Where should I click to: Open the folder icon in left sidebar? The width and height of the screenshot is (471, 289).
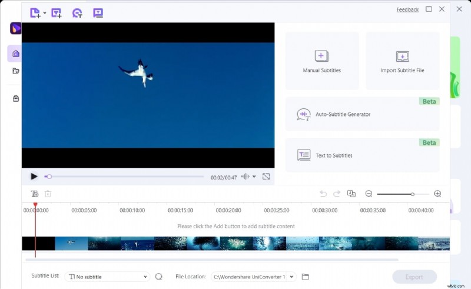point(16,71)
